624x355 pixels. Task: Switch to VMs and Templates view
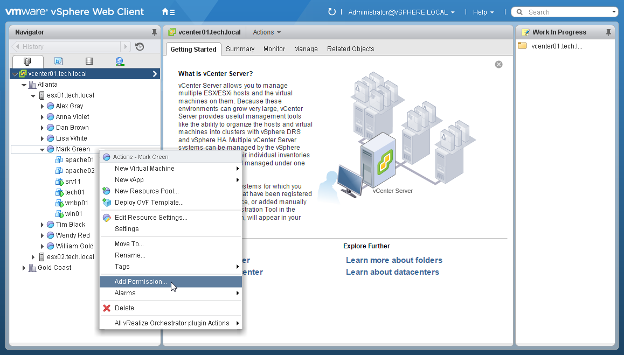click(59, 61)
